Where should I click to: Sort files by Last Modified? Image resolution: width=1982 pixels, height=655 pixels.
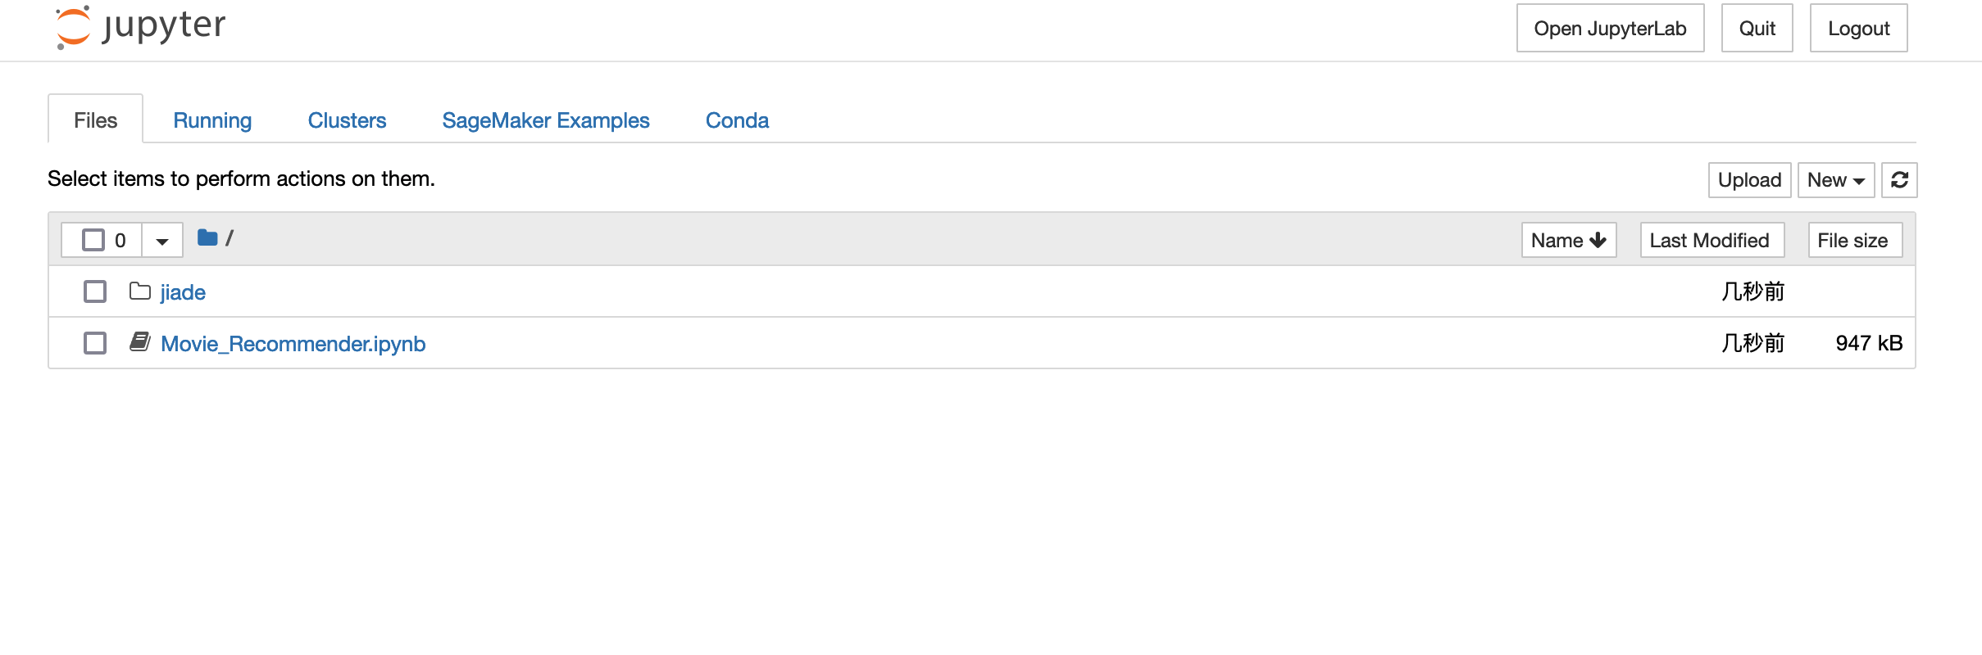(1712, 241)
